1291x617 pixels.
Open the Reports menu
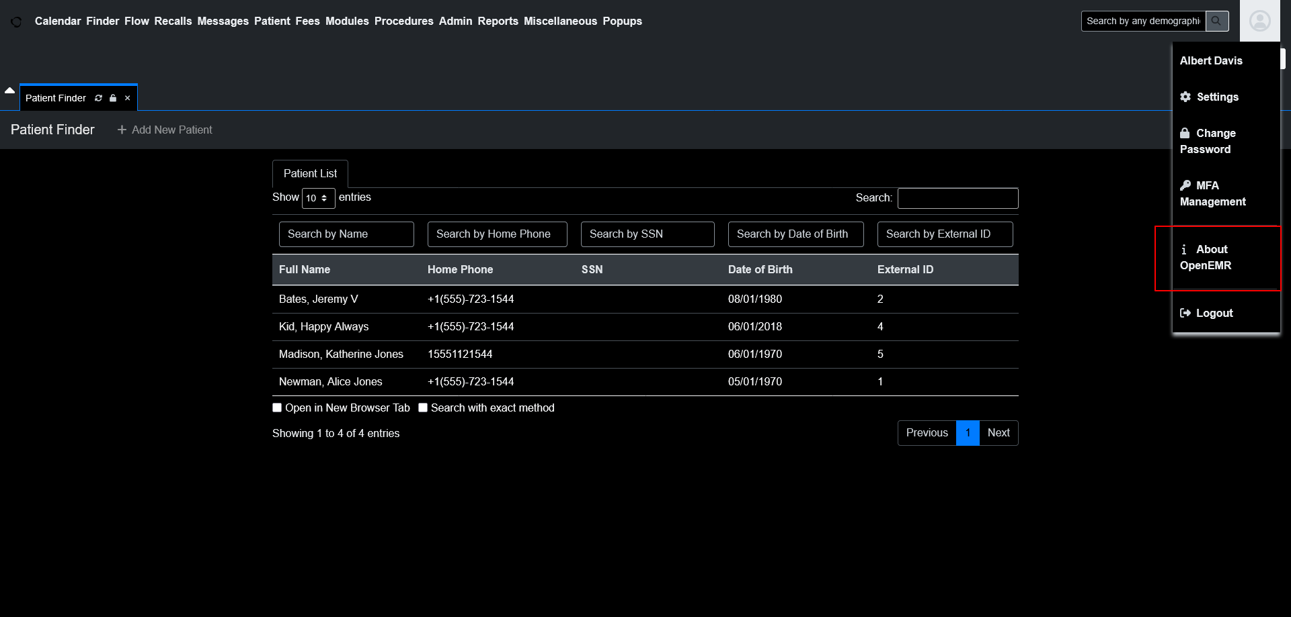coord(498,21)
